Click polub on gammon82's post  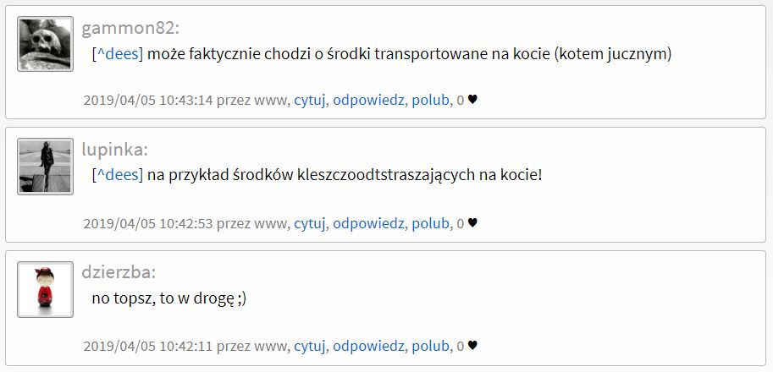(x=430, y=101)
